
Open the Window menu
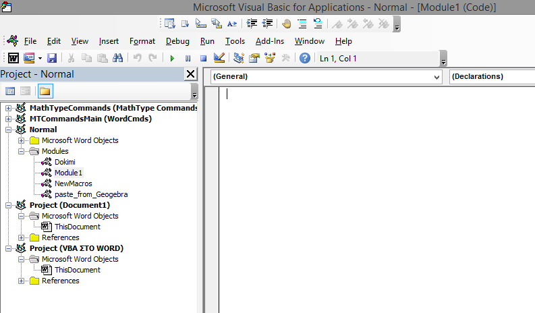pyautogui.click(x=310, y=41)
